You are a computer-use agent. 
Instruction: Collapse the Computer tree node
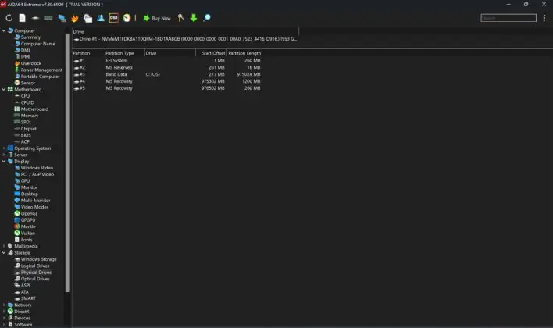point(4,30)
